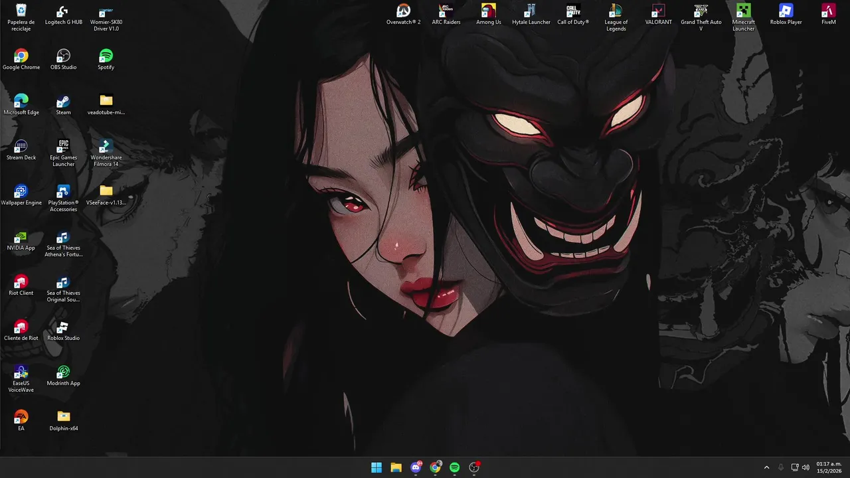850x478 pixels.
Task: Open Spotify from the taskbar
Action: point(454,467)
